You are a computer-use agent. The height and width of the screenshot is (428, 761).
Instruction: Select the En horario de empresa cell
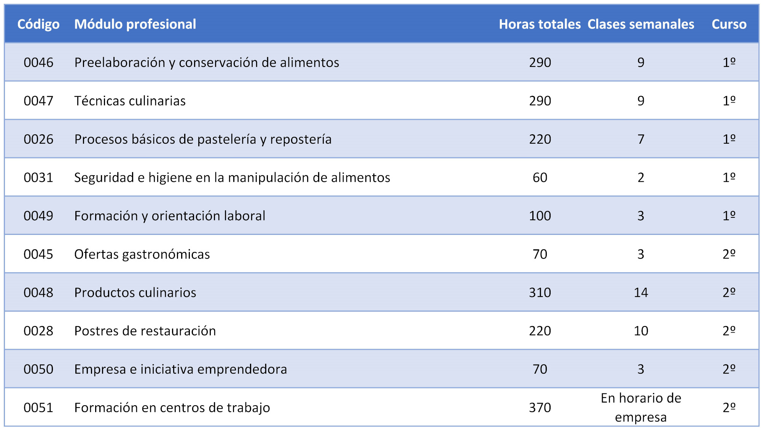pos(641,407)
